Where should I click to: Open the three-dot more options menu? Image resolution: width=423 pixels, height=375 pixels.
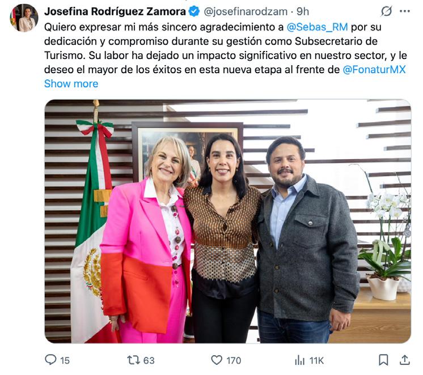click(405, 11)
